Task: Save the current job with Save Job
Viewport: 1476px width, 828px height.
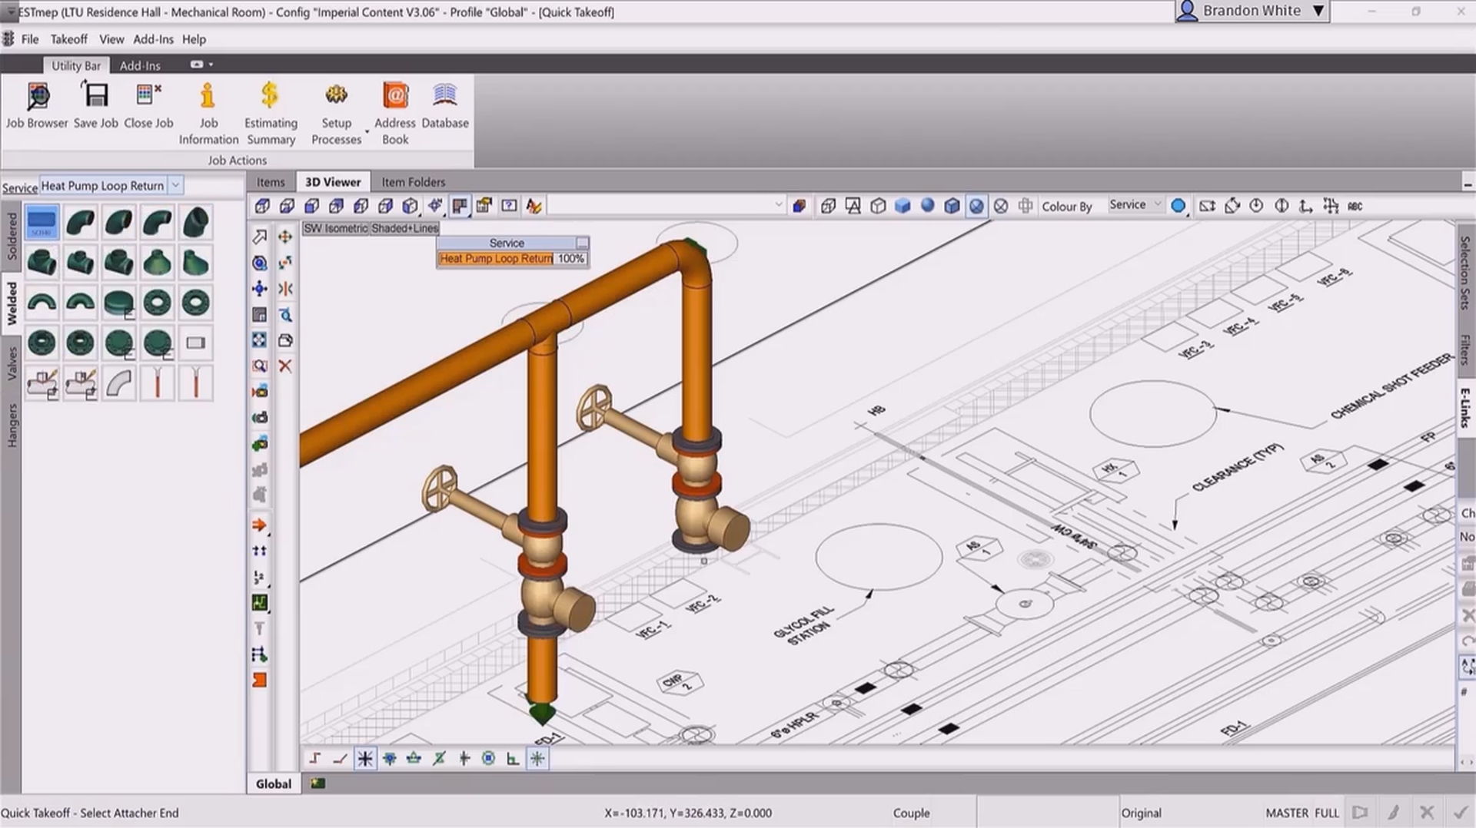Action: pos(95,96)
